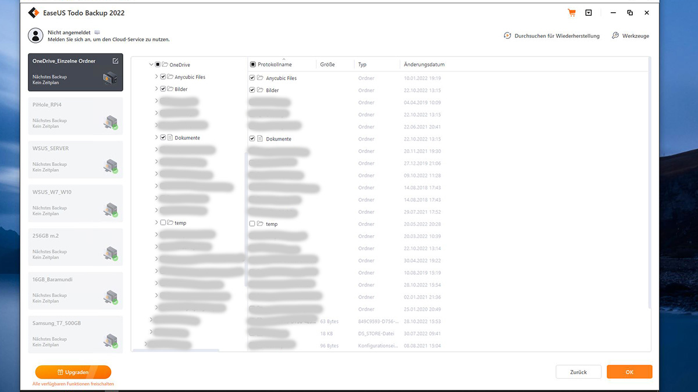Screen dimensions: 698x392
Task: Uncheck Dokumente in the file list
Action: click(252, 139)
